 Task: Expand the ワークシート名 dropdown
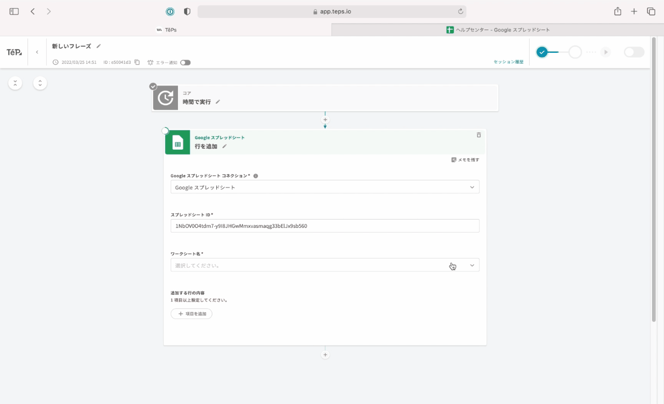click(325, 265)
